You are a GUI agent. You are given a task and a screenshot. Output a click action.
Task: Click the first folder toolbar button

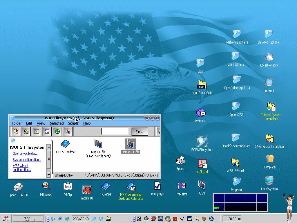(x=16, y=132)
